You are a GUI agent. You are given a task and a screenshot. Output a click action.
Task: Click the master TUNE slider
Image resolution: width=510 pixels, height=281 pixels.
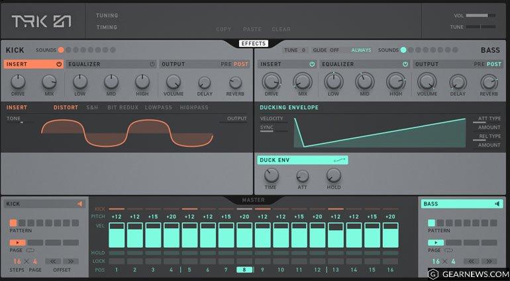click(481, 26)
